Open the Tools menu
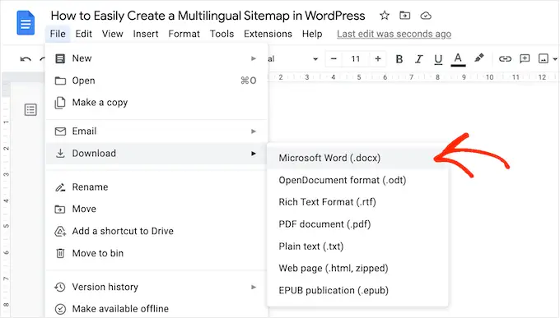 [x=222, y=34]
